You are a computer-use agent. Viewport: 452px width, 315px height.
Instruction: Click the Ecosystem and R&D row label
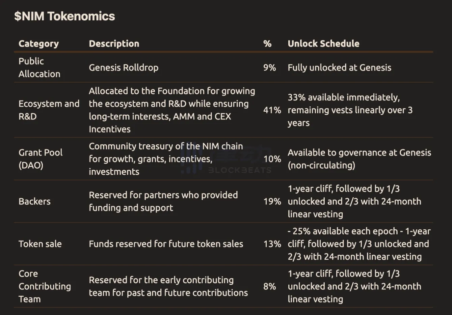[x=49, y=110]
